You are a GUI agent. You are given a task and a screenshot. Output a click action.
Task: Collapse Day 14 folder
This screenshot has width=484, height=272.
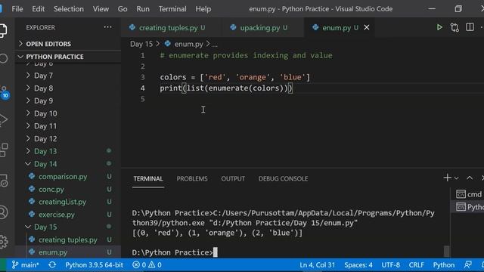point(45,164)
